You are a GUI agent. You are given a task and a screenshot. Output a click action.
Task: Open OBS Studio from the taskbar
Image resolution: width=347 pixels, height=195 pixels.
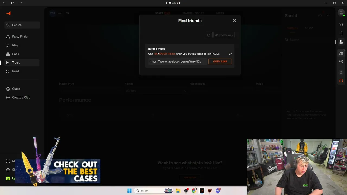click(x=186, y=191)
